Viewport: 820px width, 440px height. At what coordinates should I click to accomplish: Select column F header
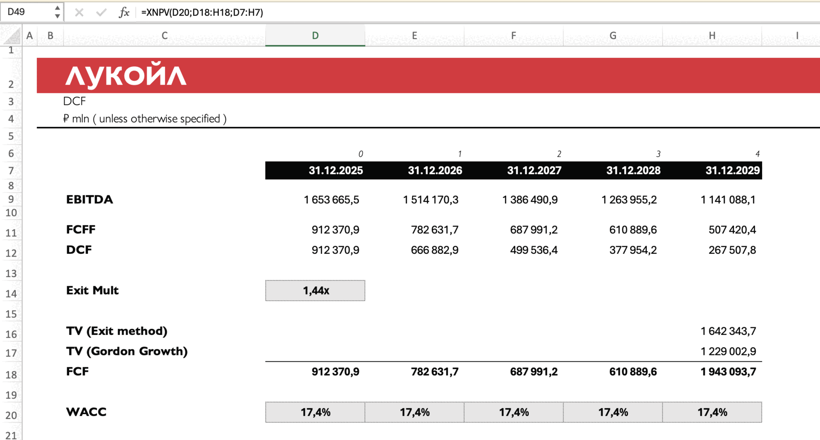click(514, 35)
